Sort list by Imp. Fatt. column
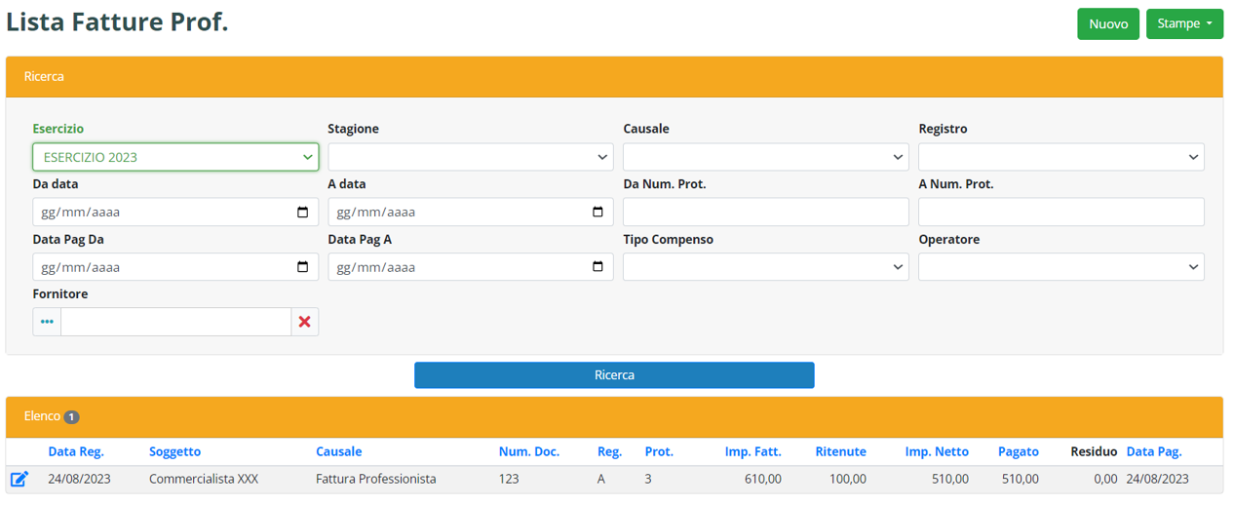 click(x=752, y=451)
